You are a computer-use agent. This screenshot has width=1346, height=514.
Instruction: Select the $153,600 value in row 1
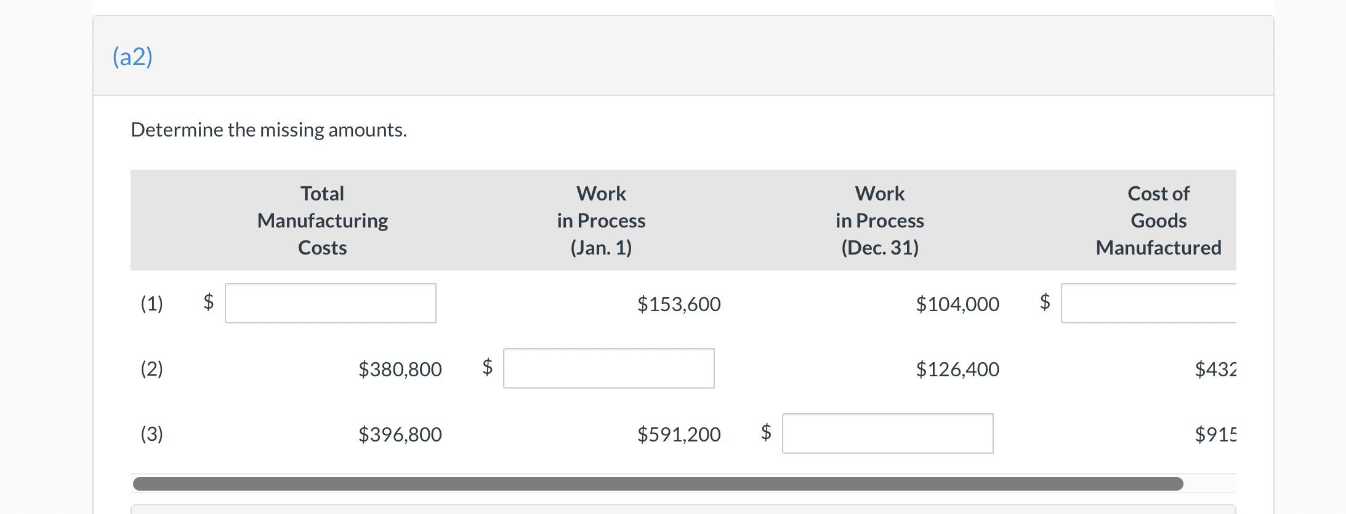click(680, 304)
